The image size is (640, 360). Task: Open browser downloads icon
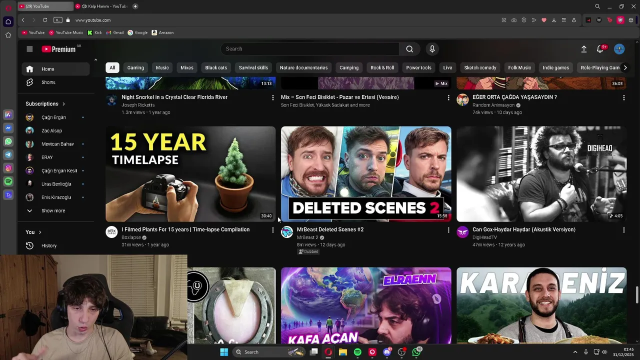554,20
